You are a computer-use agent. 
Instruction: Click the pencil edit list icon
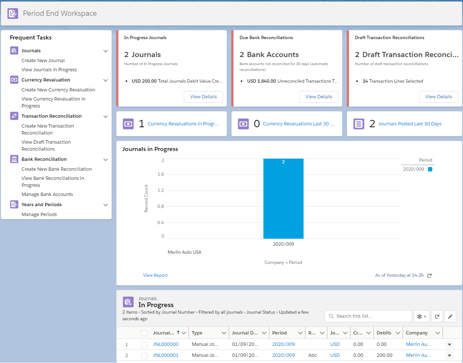(x=450, y=317)
